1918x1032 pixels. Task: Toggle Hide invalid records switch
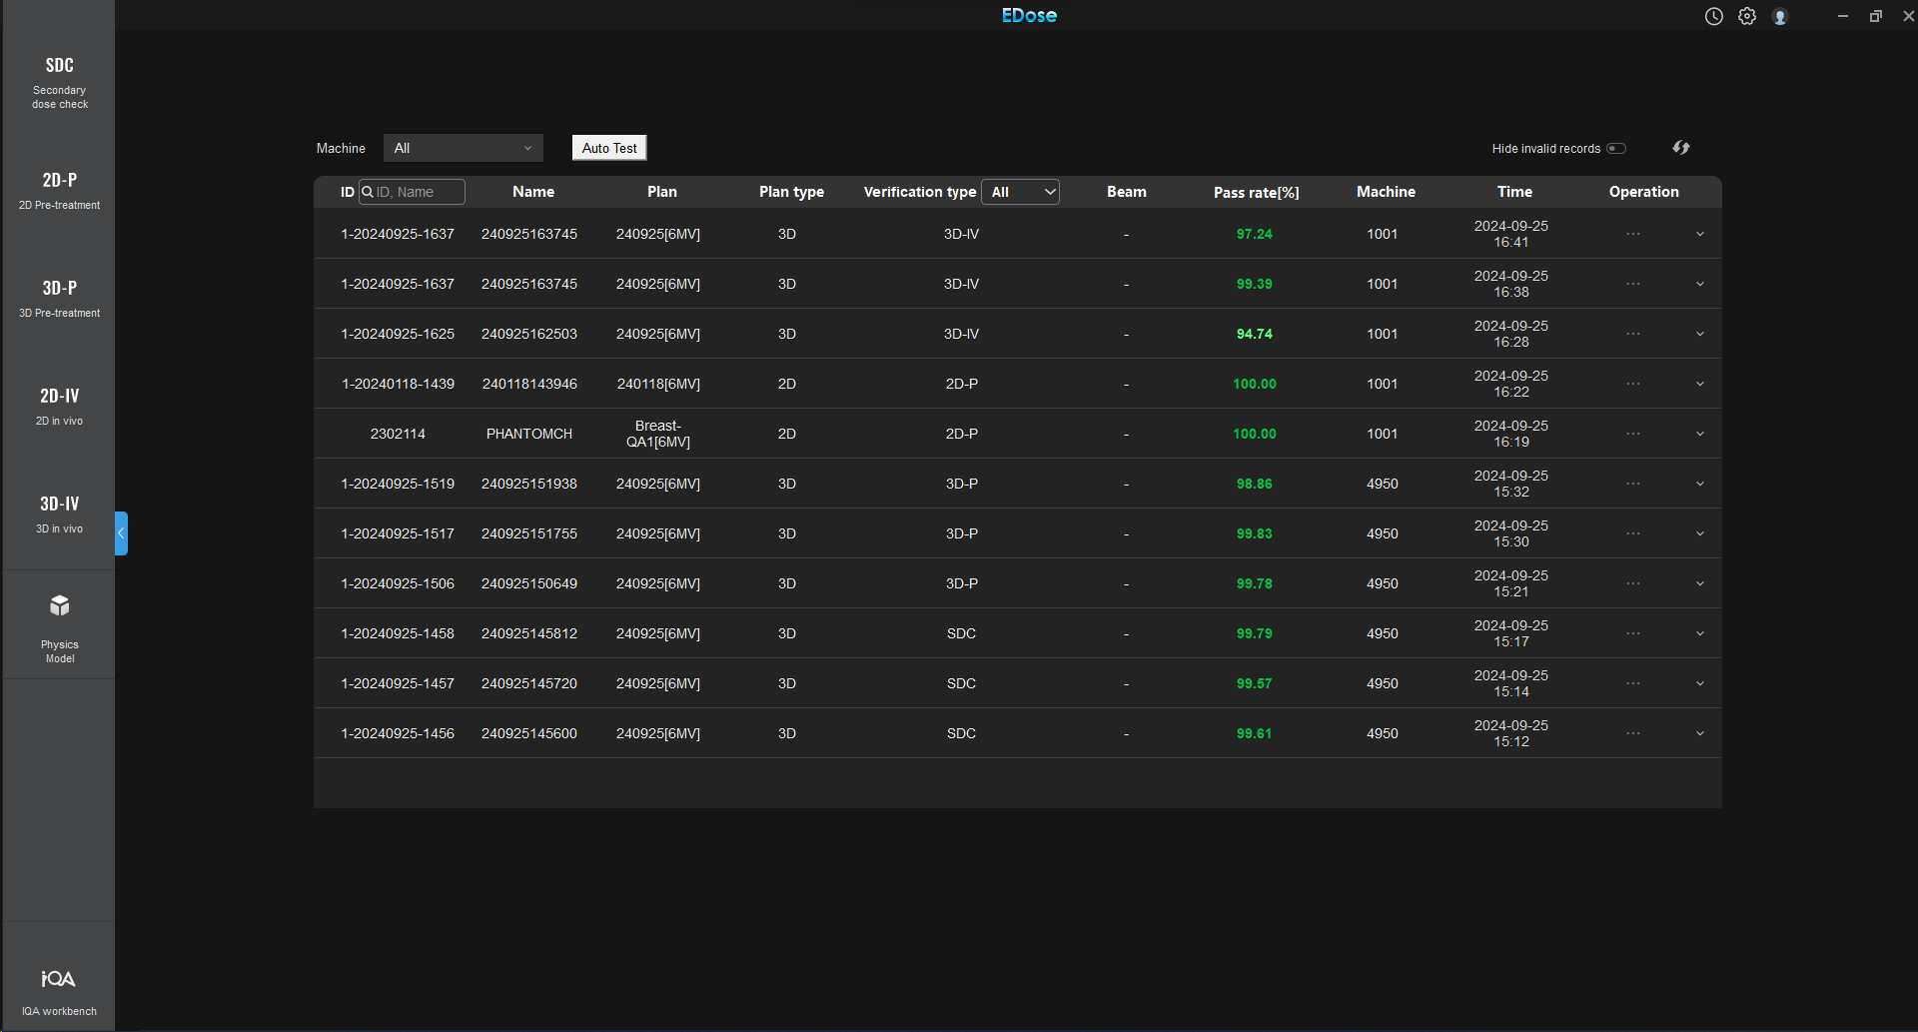1616,149
